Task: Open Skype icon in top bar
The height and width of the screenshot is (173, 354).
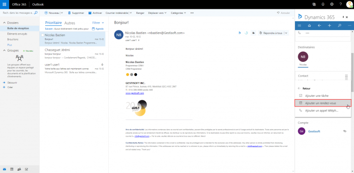Action: point(314,4)
